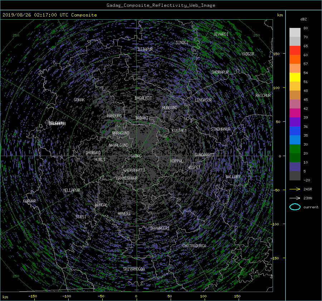Click the -20 value in the dBZ scale

pos(307,180)
